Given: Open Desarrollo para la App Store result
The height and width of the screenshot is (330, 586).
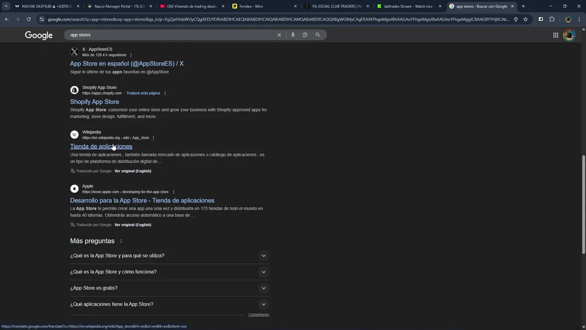Looking at the screenshot, I should 142,201.
